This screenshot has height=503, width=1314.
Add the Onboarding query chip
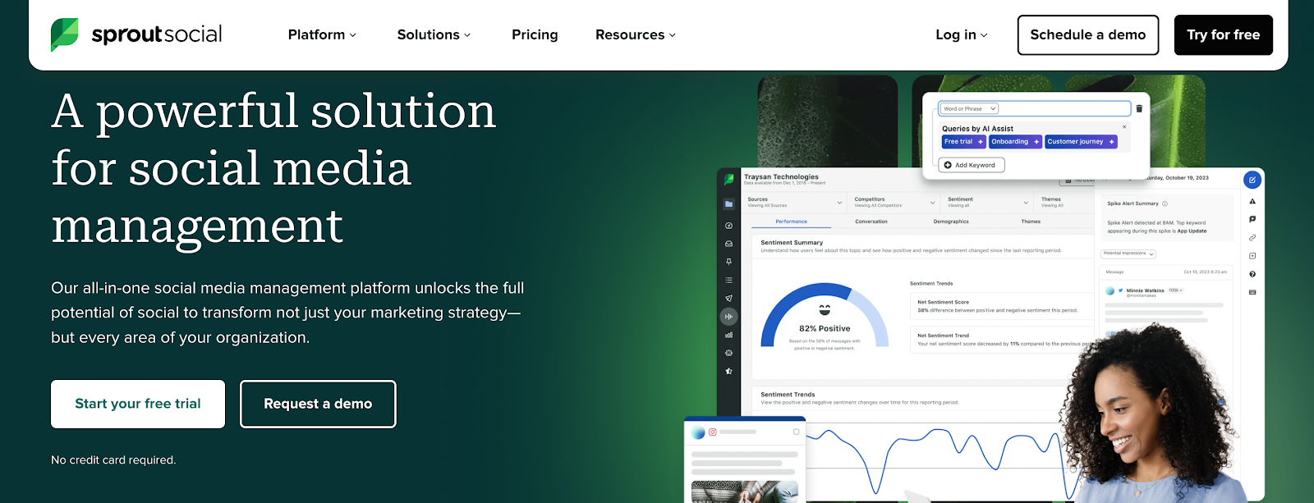tap(1015, 142)
